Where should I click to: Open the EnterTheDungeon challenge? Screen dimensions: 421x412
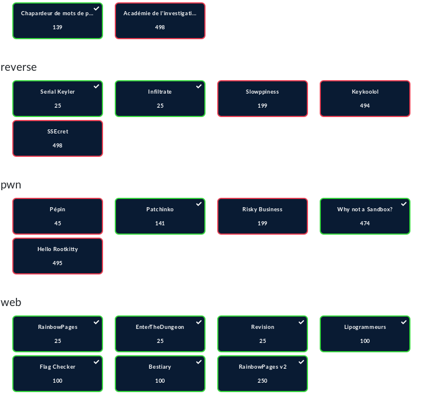click(160, 334)
